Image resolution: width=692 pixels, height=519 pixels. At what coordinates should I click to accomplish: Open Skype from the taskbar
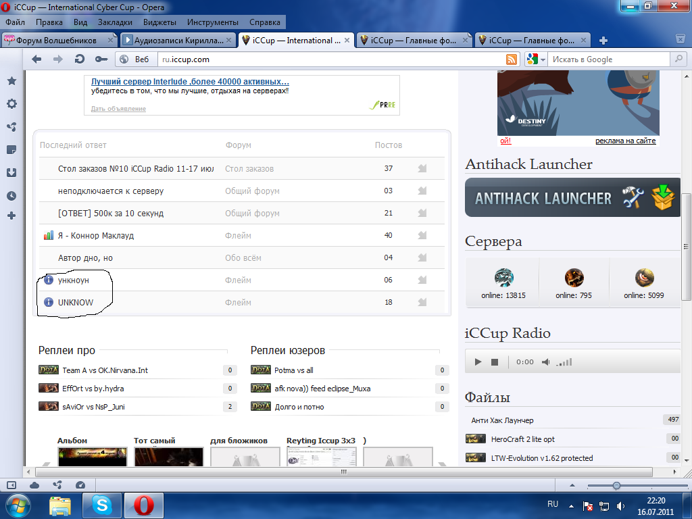102,505
